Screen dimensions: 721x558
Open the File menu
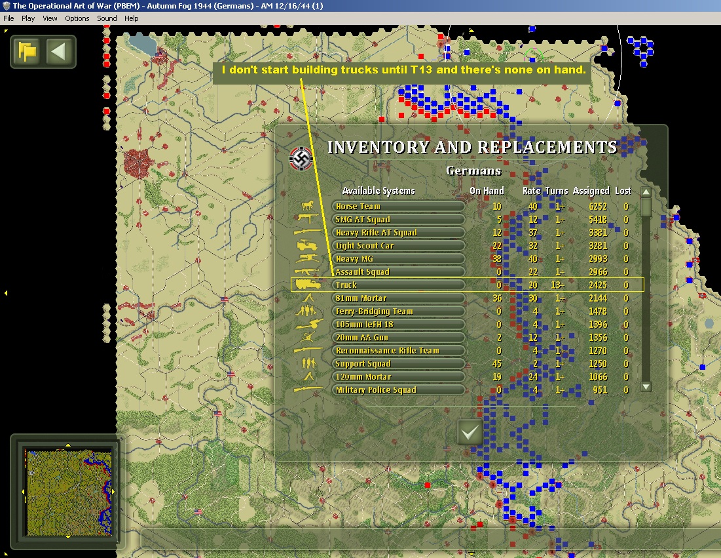[x=9, y=18]
